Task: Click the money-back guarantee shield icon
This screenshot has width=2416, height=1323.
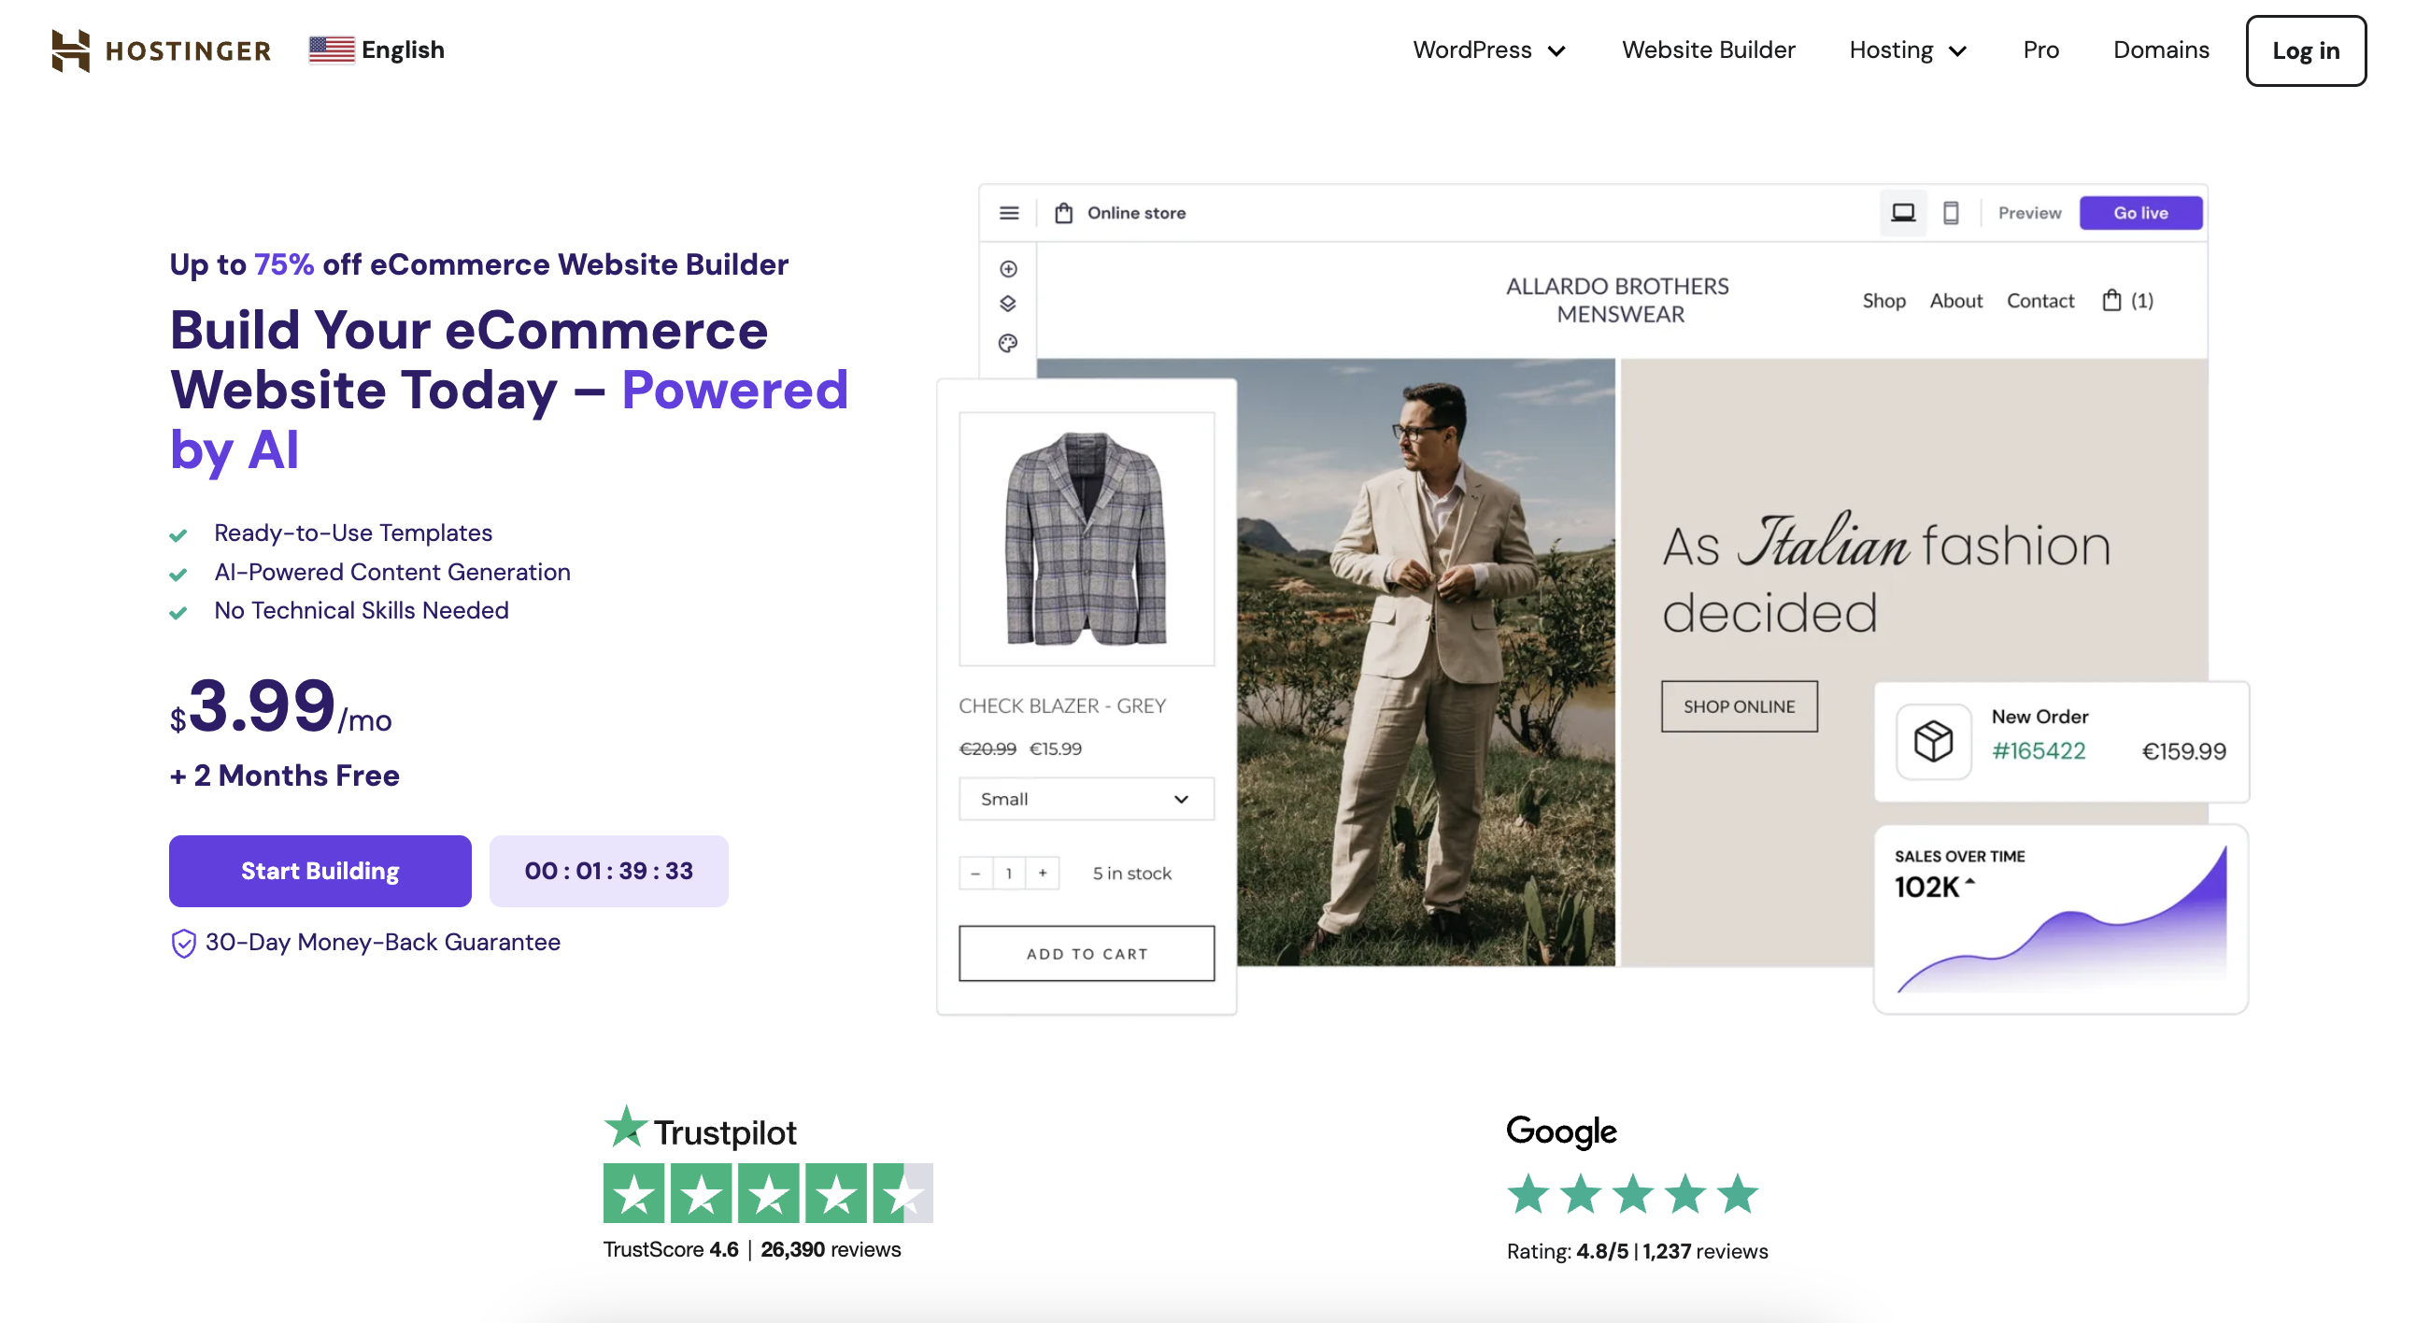Action: (184, 943)
